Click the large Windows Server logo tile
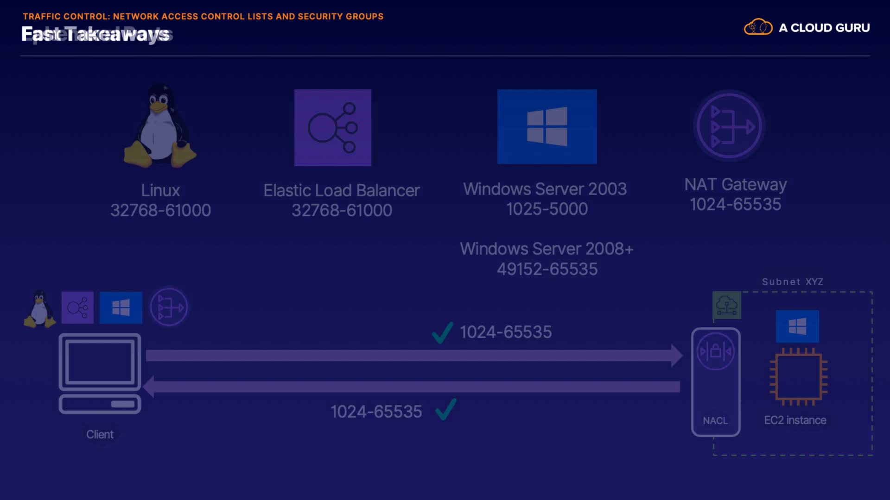Image resolution: width=890 pixels, height=500 pixels. point(547,126)
